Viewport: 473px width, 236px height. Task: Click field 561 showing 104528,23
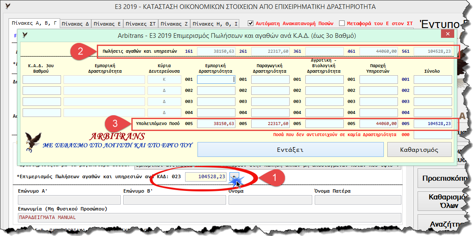pos(433,51)
